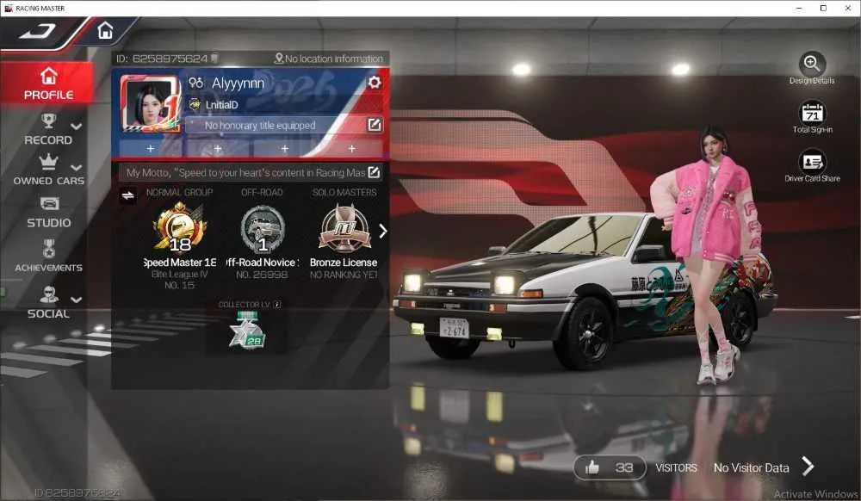Give a thumbs-up like
Viewport: 861px width, 501px height.
pos(610,467)
